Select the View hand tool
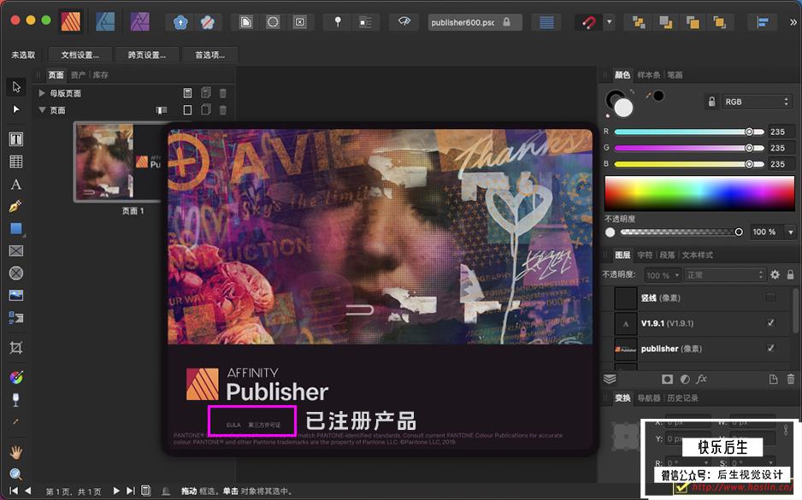The image size is (802, 500). [16, 452]
